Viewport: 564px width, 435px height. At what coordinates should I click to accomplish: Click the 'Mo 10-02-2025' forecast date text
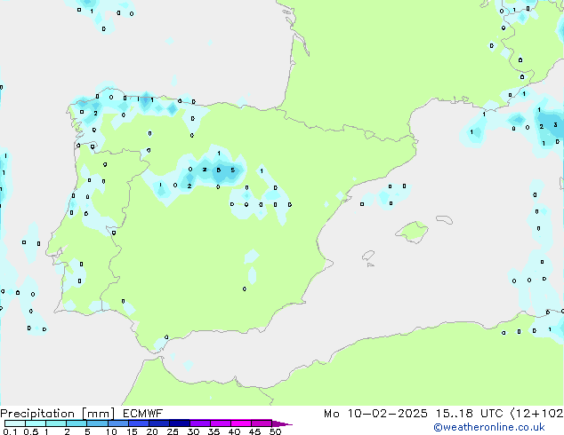[375, 414]
